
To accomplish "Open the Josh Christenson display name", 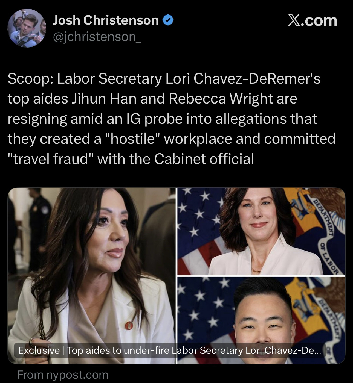I will pyautogui.click(x=106, y=20).
